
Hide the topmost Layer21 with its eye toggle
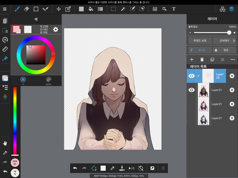point(191,90)
